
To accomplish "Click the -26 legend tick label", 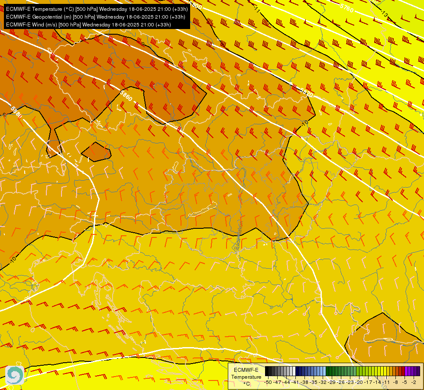I will [x=341, y=383].
